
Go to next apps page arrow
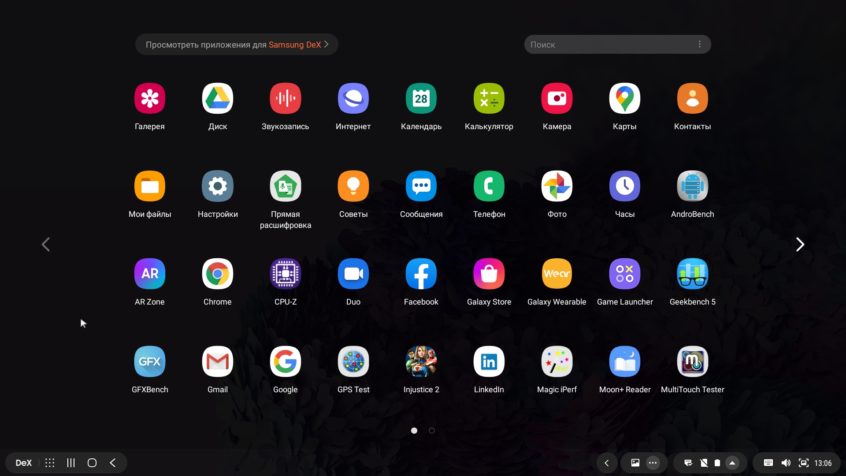800,244
